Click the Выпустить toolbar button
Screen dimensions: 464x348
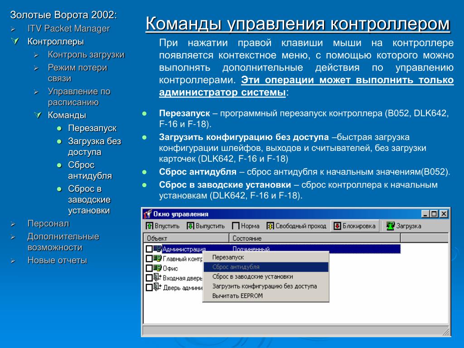click(x=206, y=226)
